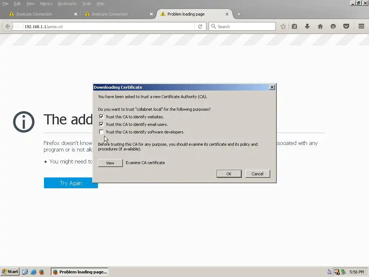Screen dimensions: 369x277
Task: Click the taskbar clock showing 5:56 PM
Action: pos(356,272)
